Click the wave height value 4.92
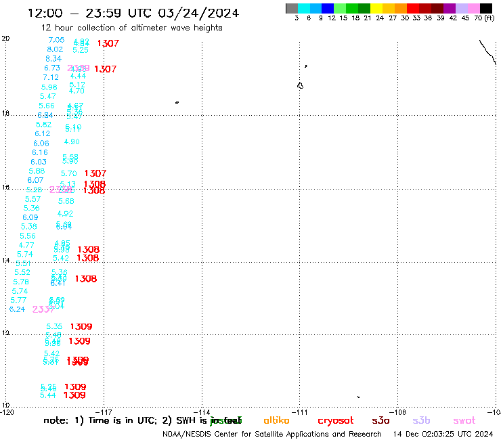This screenshot has height=440, width=501. click(65, 214)
